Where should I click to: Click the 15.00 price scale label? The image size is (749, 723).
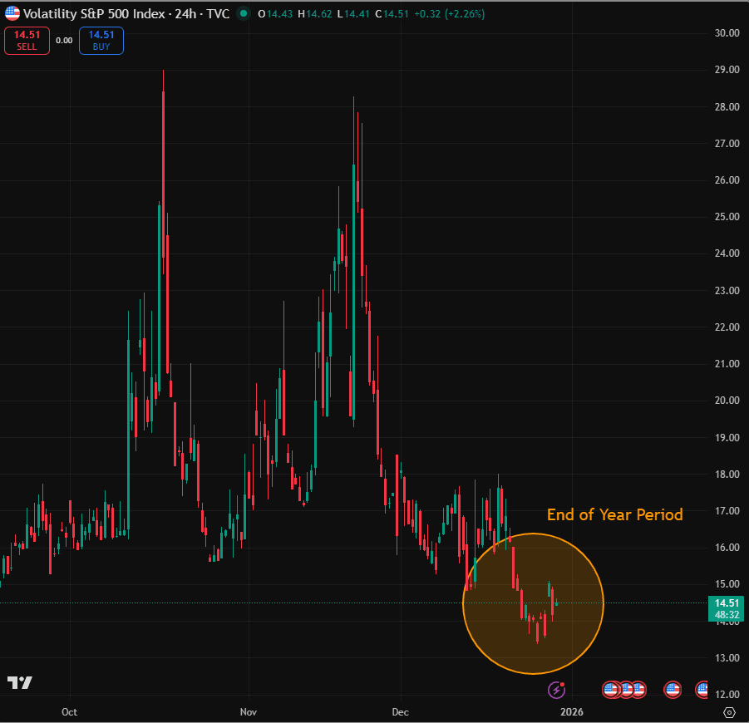tap(727, 584)
